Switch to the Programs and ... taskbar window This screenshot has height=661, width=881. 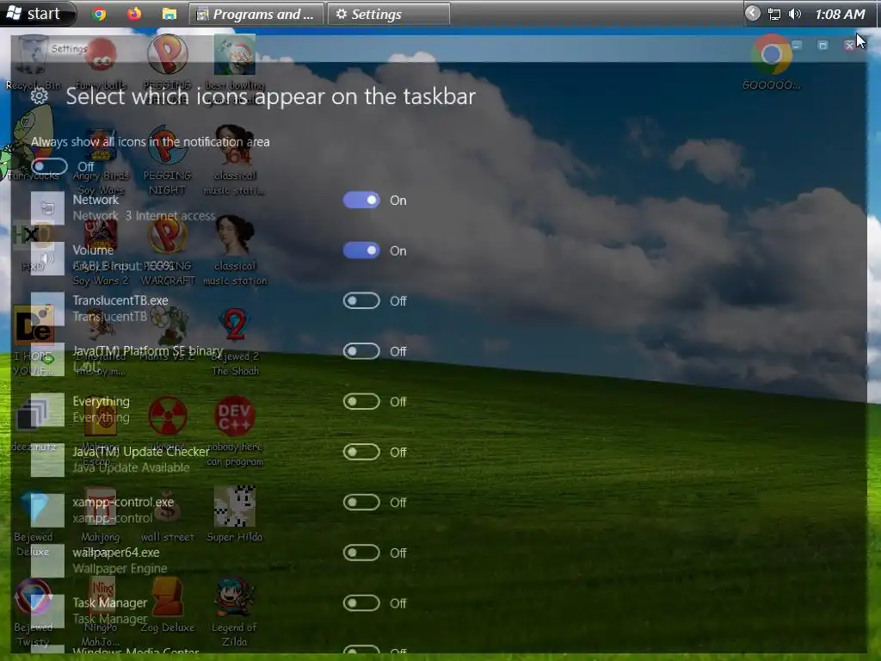click(x=256, y=14)
